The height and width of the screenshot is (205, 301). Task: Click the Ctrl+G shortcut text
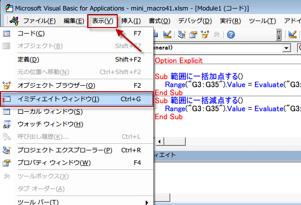131,99
